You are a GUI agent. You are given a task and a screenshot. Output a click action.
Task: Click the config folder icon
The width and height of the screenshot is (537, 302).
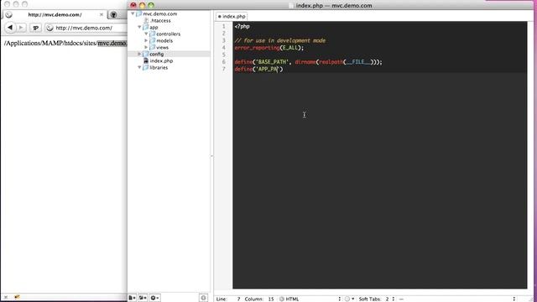(145, 54)
